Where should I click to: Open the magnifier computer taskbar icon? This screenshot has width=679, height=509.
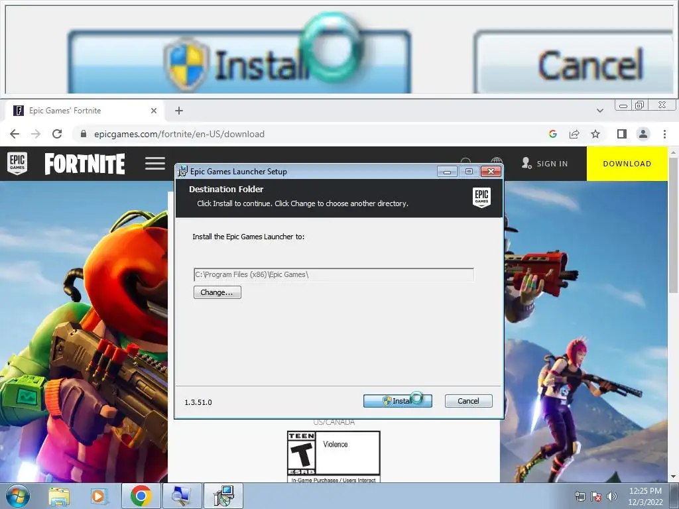coord(182,496)
